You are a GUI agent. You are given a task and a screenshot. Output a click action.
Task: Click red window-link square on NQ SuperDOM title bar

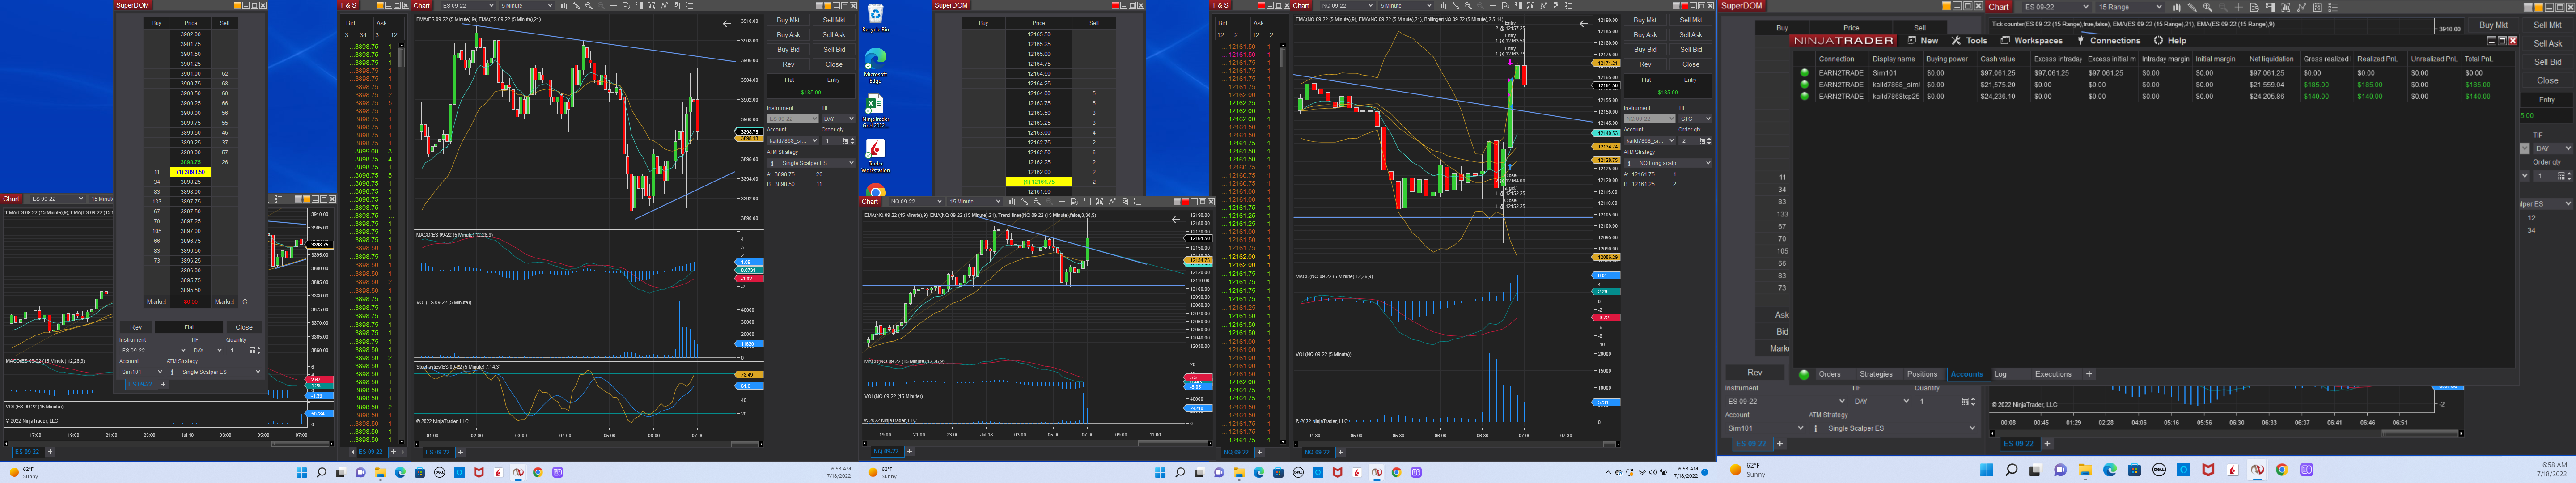1116,5
